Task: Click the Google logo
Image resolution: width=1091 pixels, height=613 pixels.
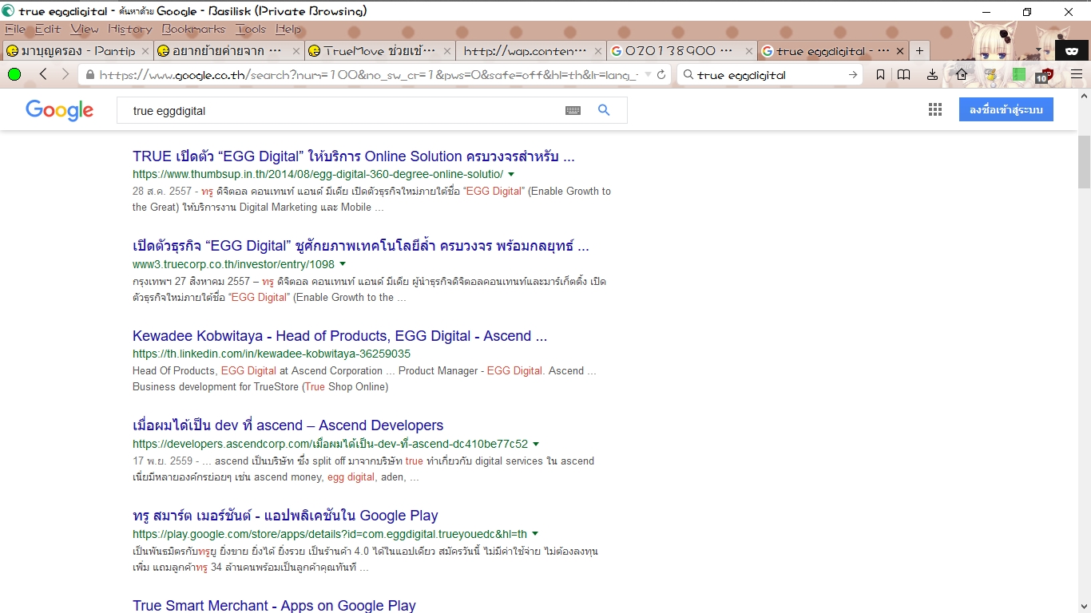Action: click(59, 110)
